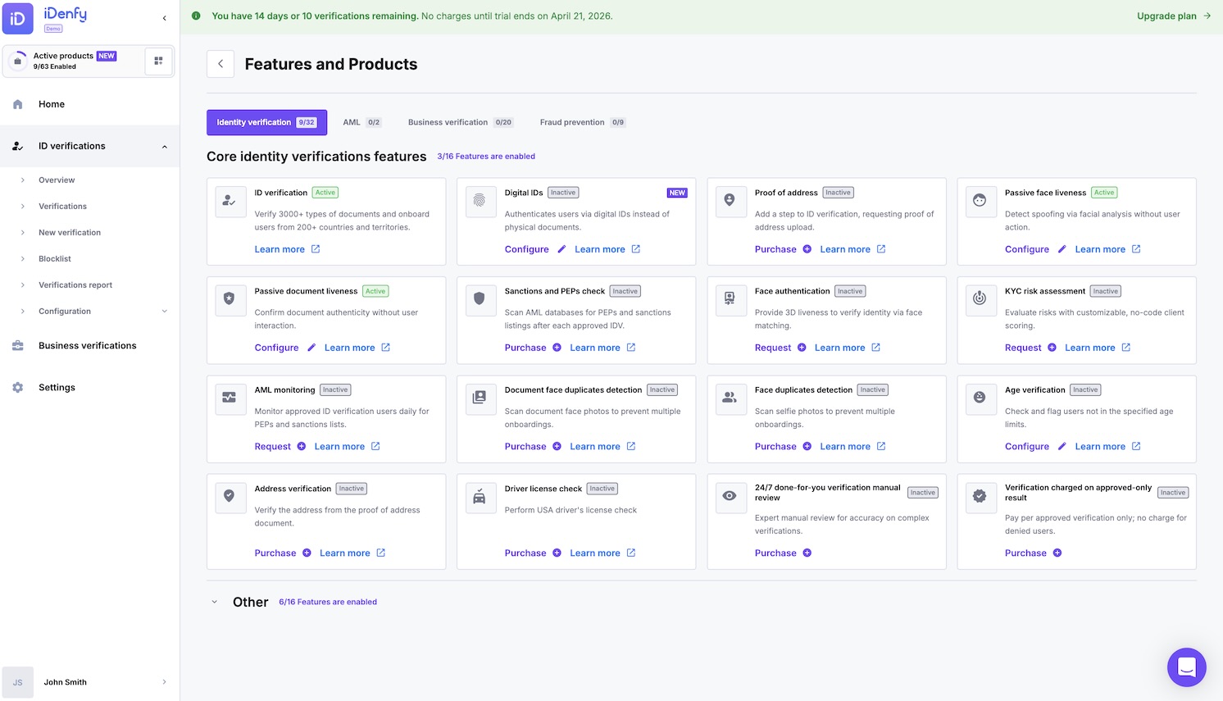Open New verification in sidebar
This screenshot has width=1223, height=701.
tap(70, 233)
